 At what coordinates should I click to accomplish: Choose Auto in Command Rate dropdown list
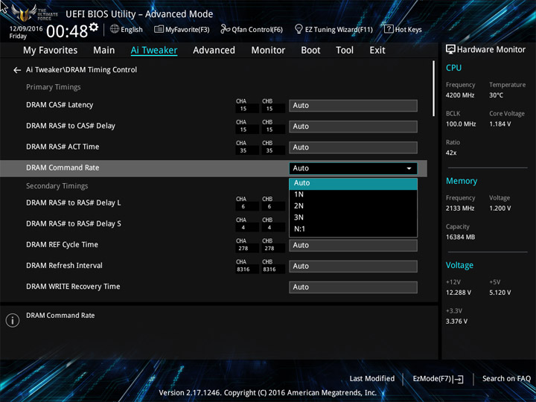tap(353, 183)
